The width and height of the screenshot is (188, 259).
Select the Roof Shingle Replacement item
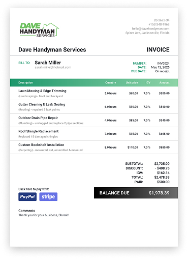coord(39,131)
